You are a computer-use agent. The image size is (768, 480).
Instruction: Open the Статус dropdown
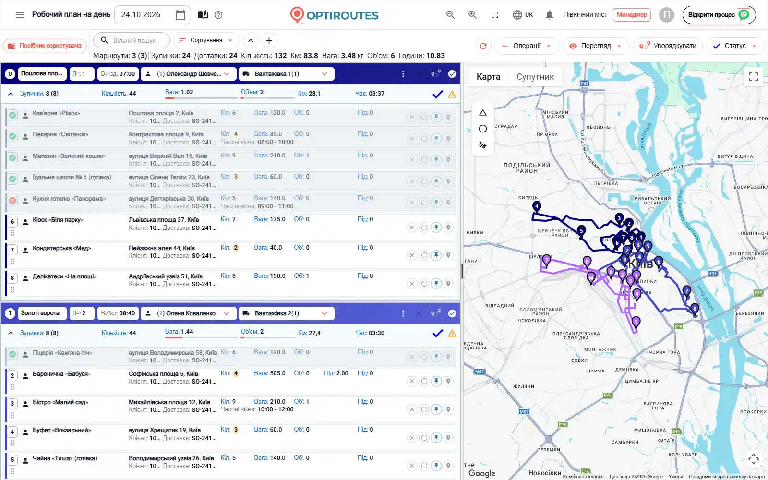[735, 46]
